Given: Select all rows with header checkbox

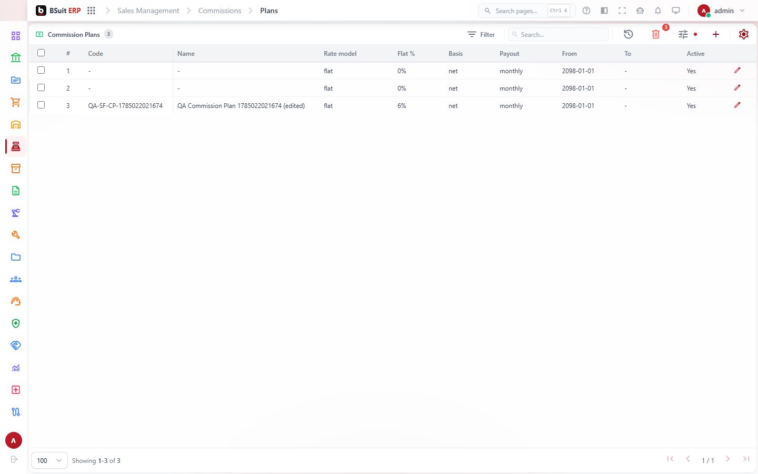Looking at the screenshot, I should pyautogui.click(x=41, y=53).
